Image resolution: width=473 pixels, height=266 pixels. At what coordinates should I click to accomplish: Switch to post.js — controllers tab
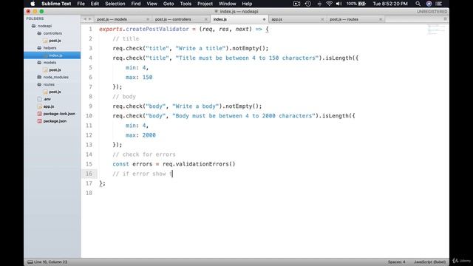[x=173, y=19]
